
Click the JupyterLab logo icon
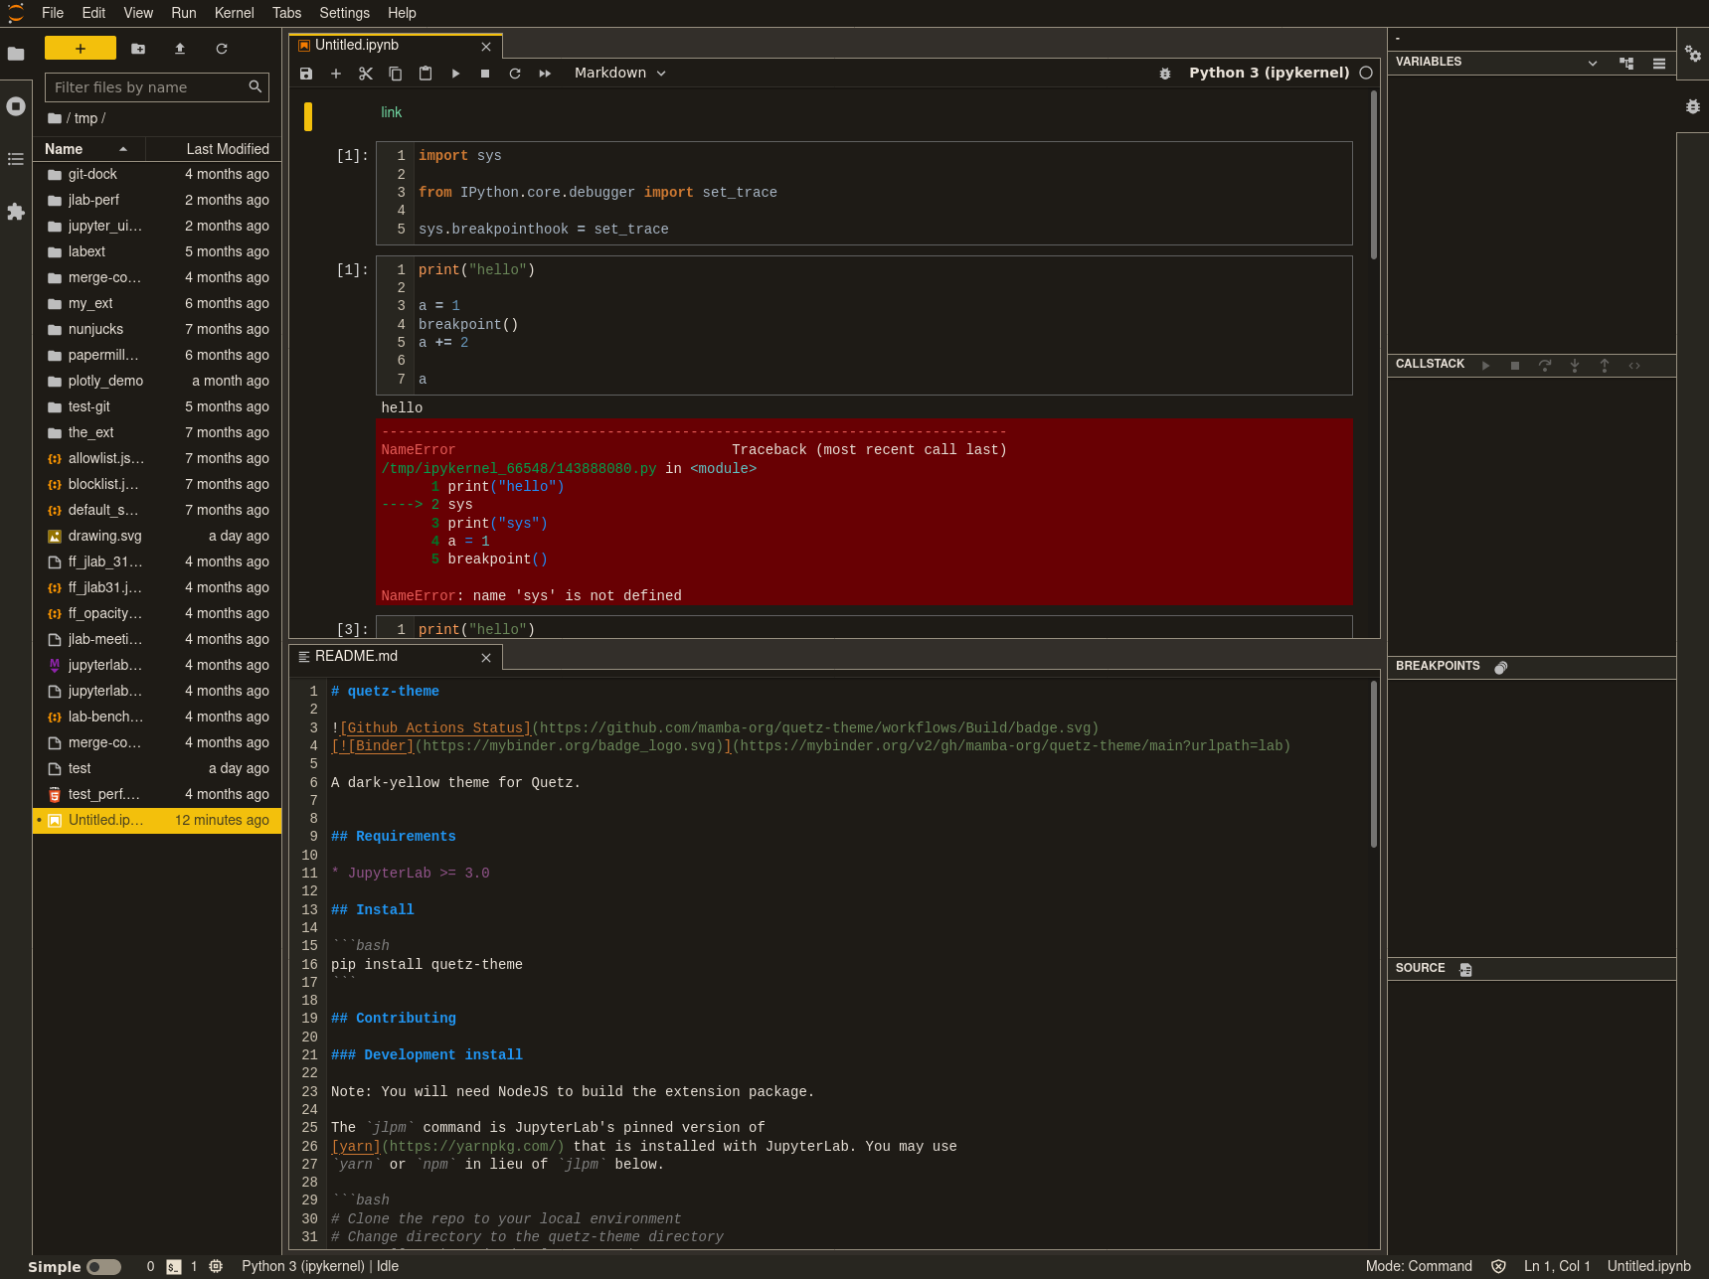coord(16,13)
